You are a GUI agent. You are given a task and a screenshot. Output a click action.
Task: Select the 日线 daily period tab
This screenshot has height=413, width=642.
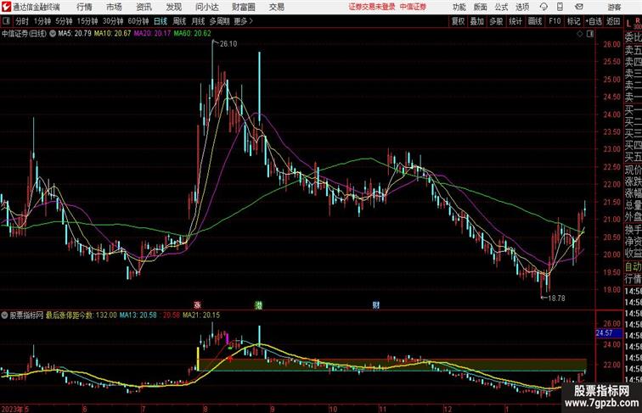(160, 21)
